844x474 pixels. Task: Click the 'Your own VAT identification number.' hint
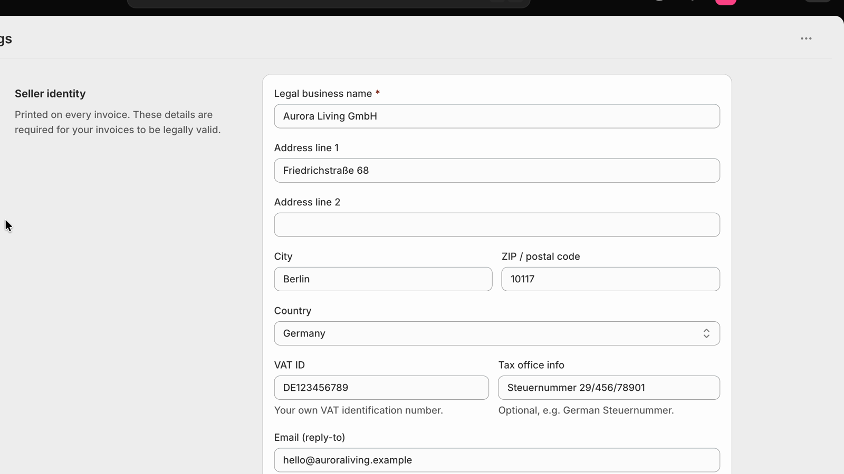pyautogui.click(x=359, y=410)
